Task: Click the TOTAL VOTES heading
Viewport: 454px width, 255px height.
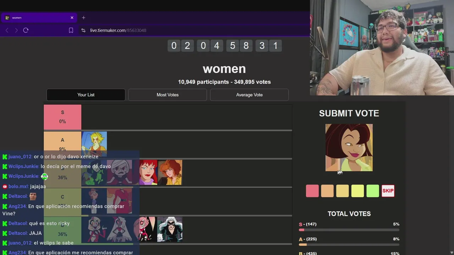Action: [349, 214]
